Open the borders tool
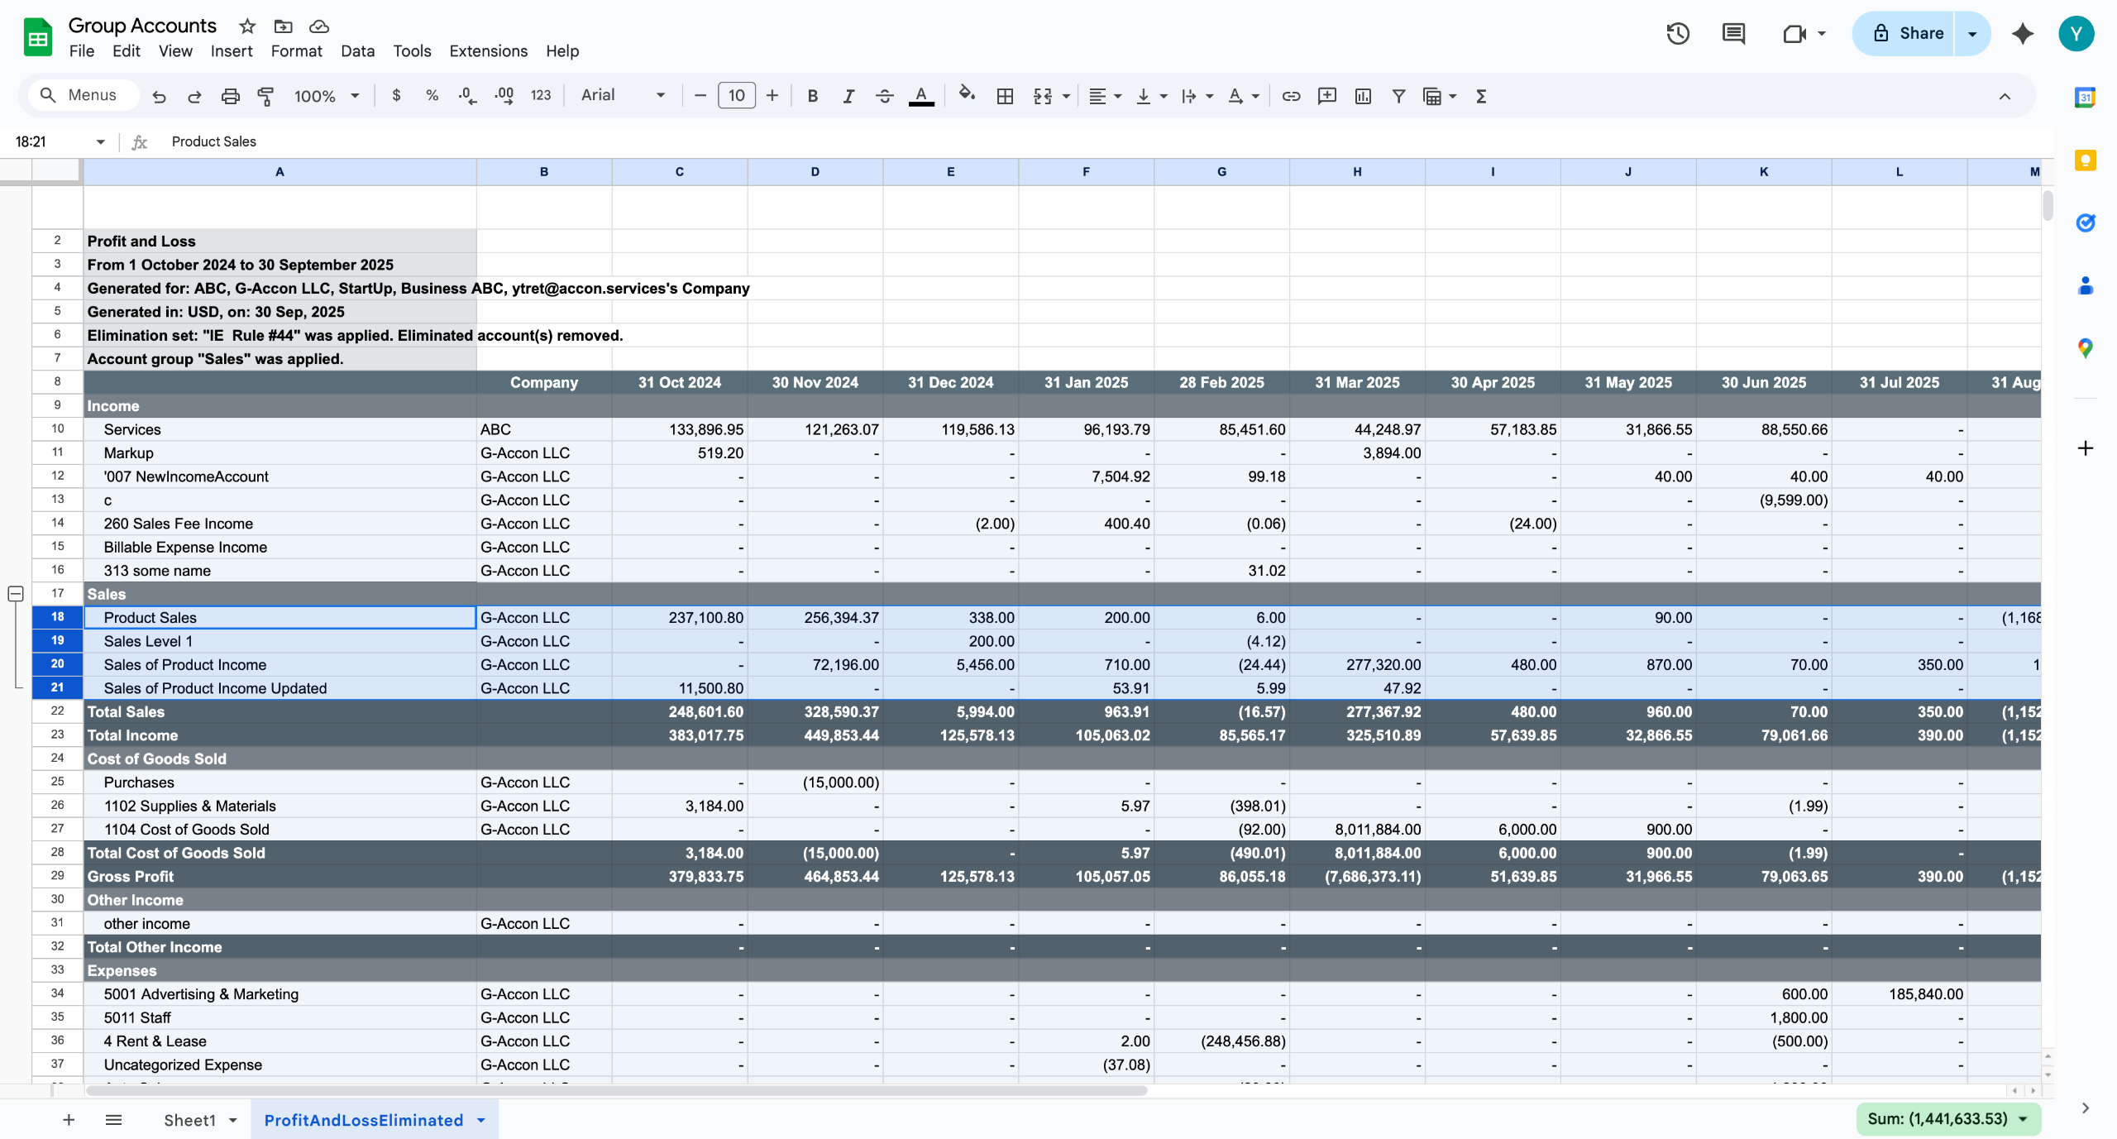This screenshot has height=1139, width=2117. point(1005,96)
